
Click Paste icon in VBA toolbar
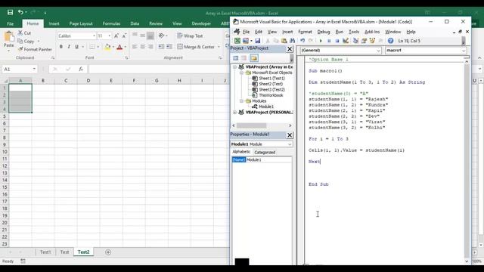[x=284, y=41]
